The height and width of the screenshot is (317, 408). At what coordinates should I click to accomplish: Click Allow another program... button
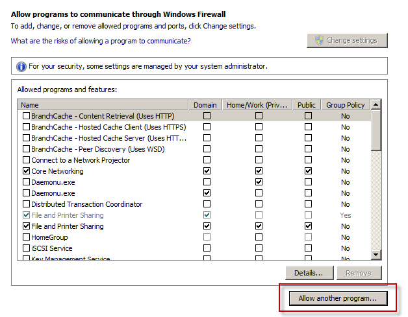338,298
